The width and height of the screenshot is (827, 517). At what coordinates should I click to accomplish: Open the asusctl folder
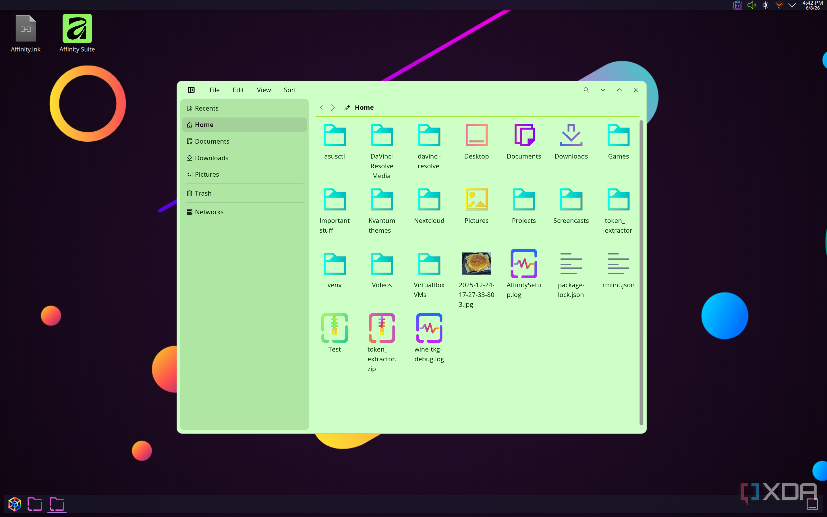[334, 142]
